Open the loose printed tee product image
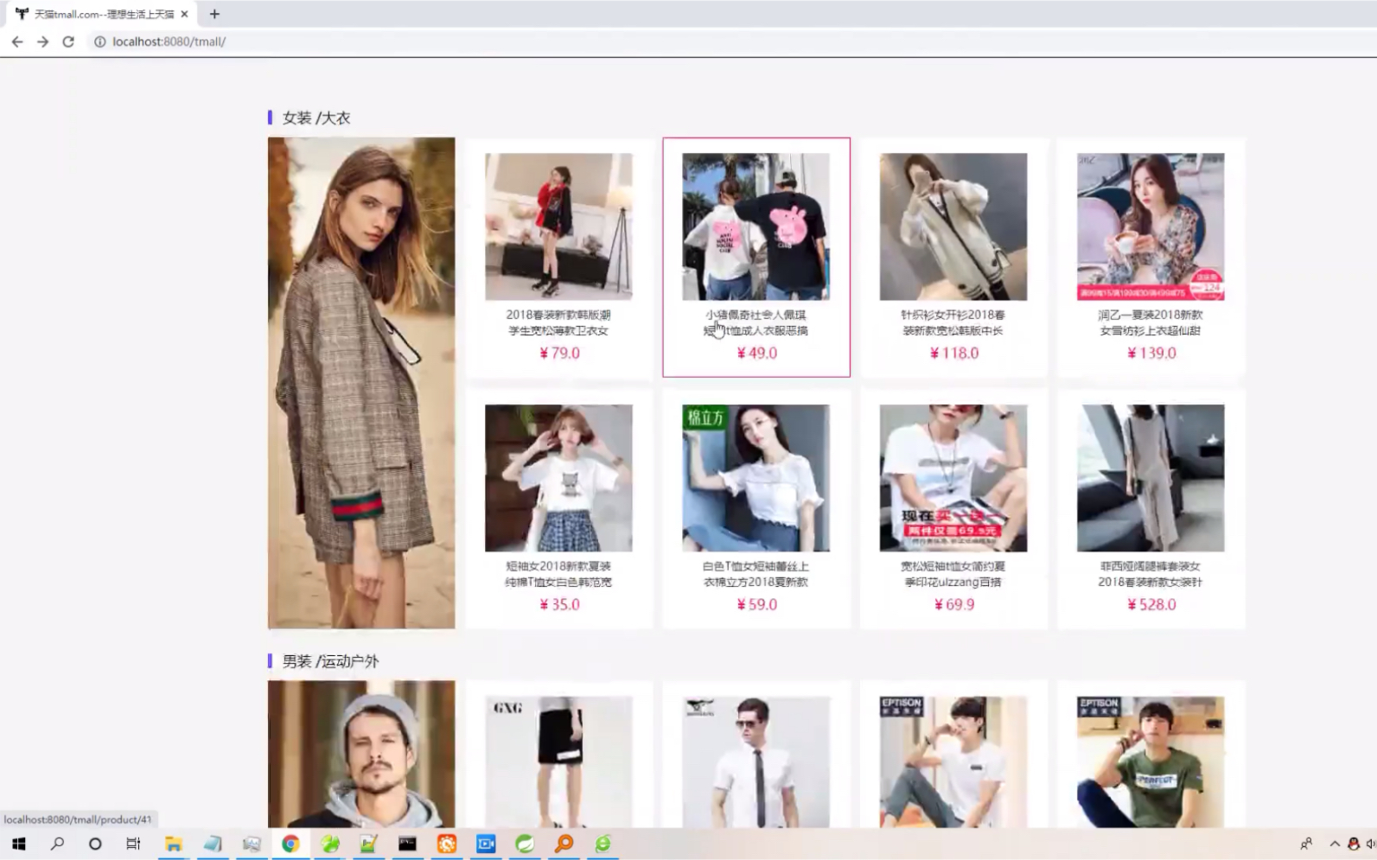The height and width of the screenshot is (860, 1377). (953, 478)
